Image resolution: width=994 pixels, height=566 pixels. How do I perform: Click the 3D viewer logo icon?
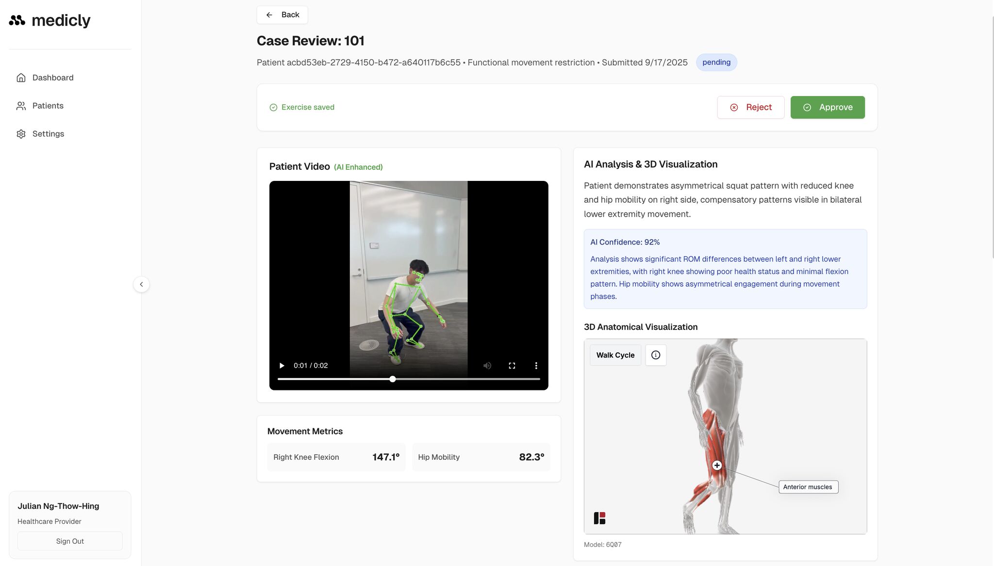point(599,518)
